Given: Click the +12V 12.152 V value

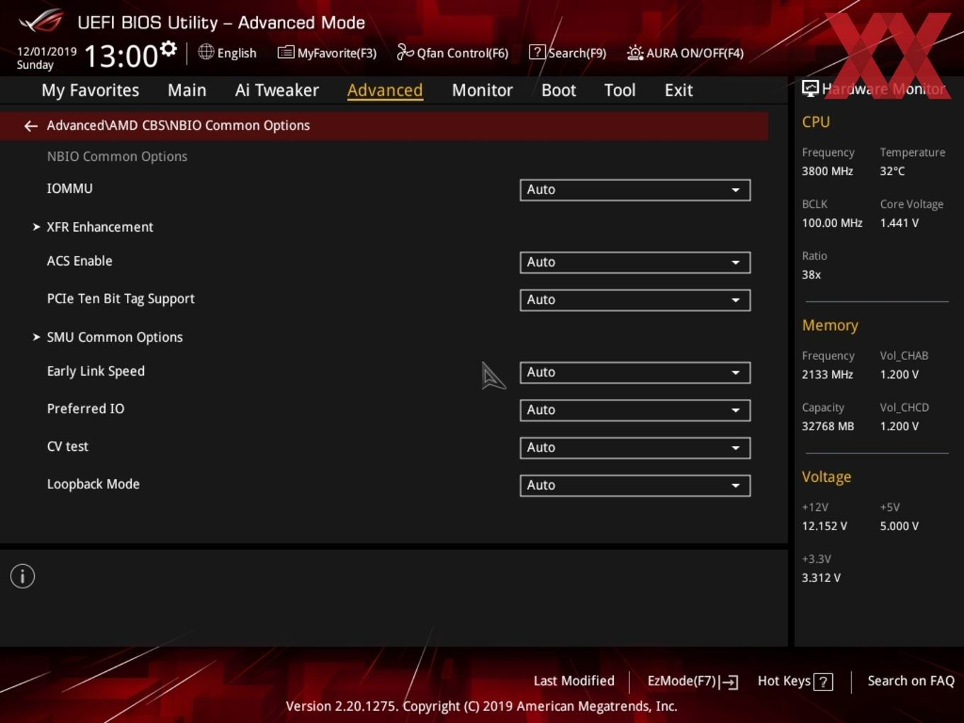Looking at the screenshot, I should point(824,526).
